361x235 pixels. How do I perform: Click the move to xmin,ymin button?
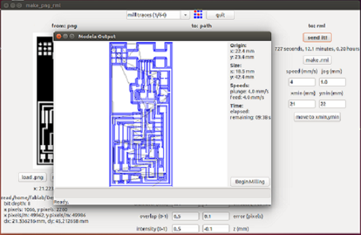tap(317, 117)
